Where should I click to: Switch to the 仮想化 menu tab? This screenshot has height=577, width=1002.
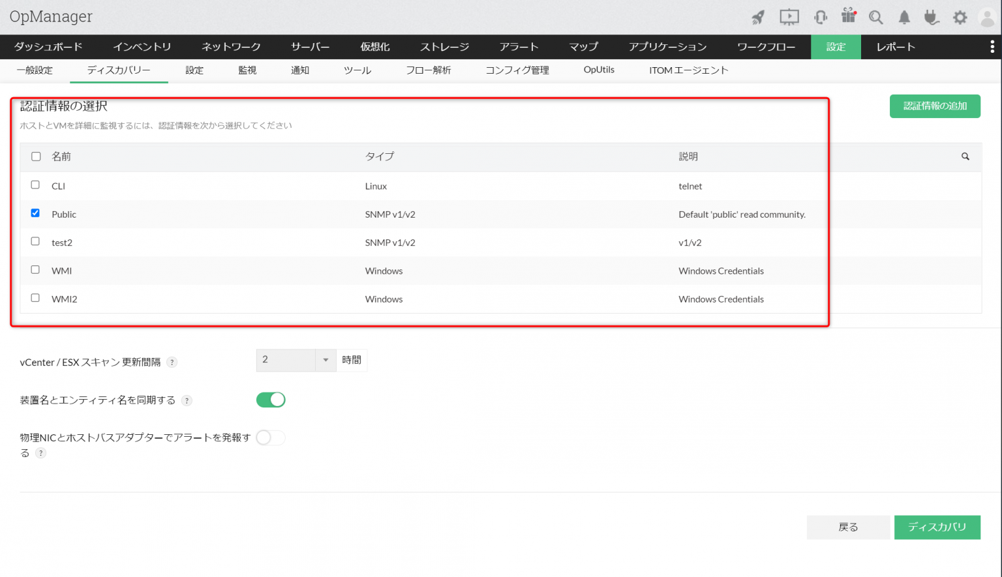pyautogui.click(x=374, y=47)
